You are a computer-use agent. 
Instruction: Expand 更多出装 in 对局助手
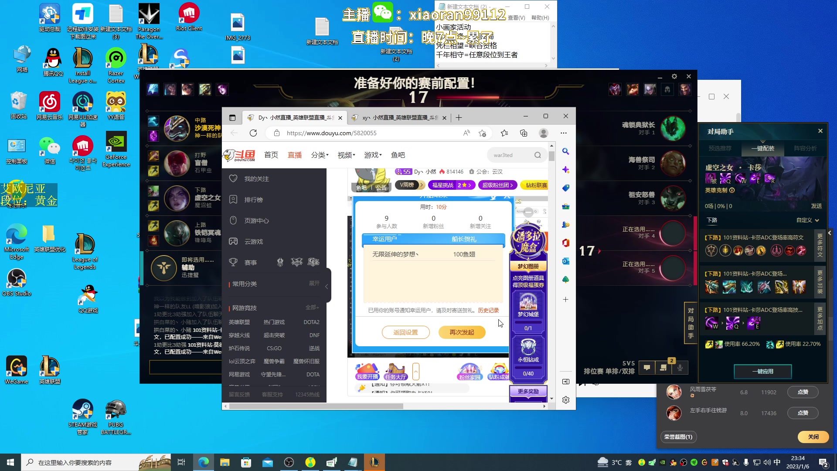tap(820, 282)
